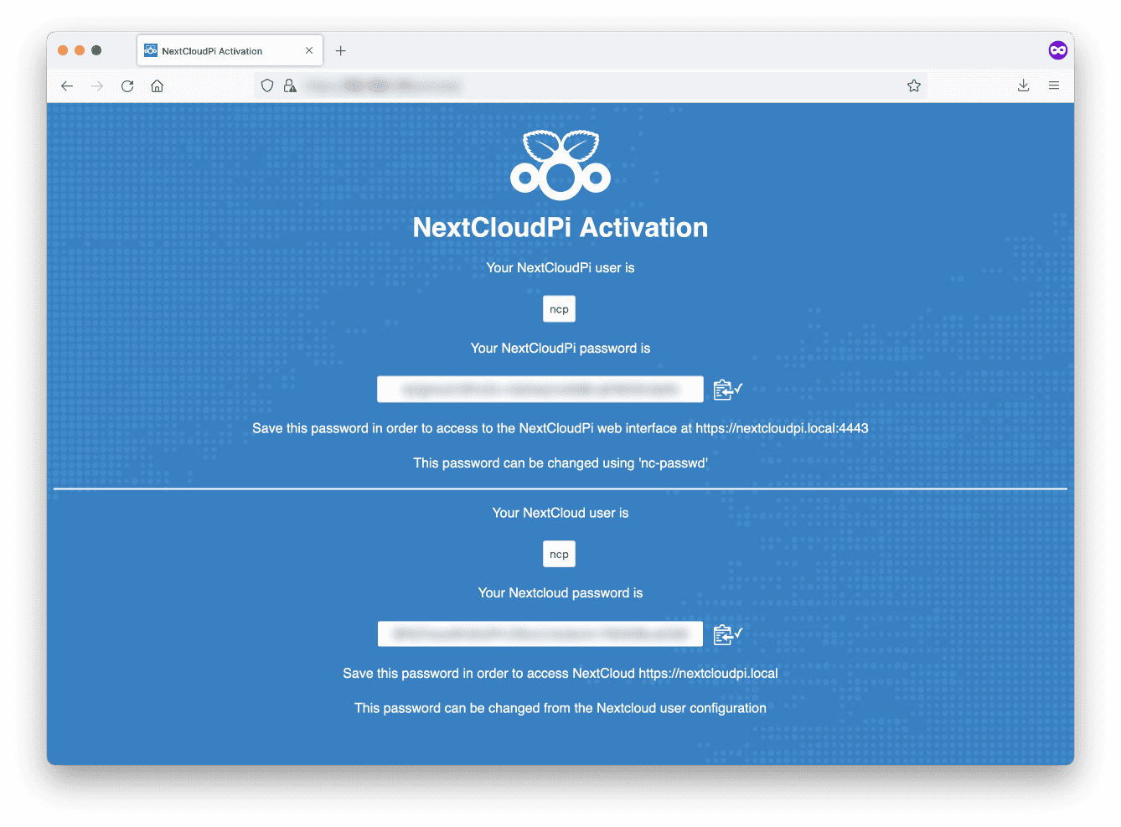Viewport: 1121px width, 827px height.
Task: Open the browser downloads panel
Action: point(1023,85)
